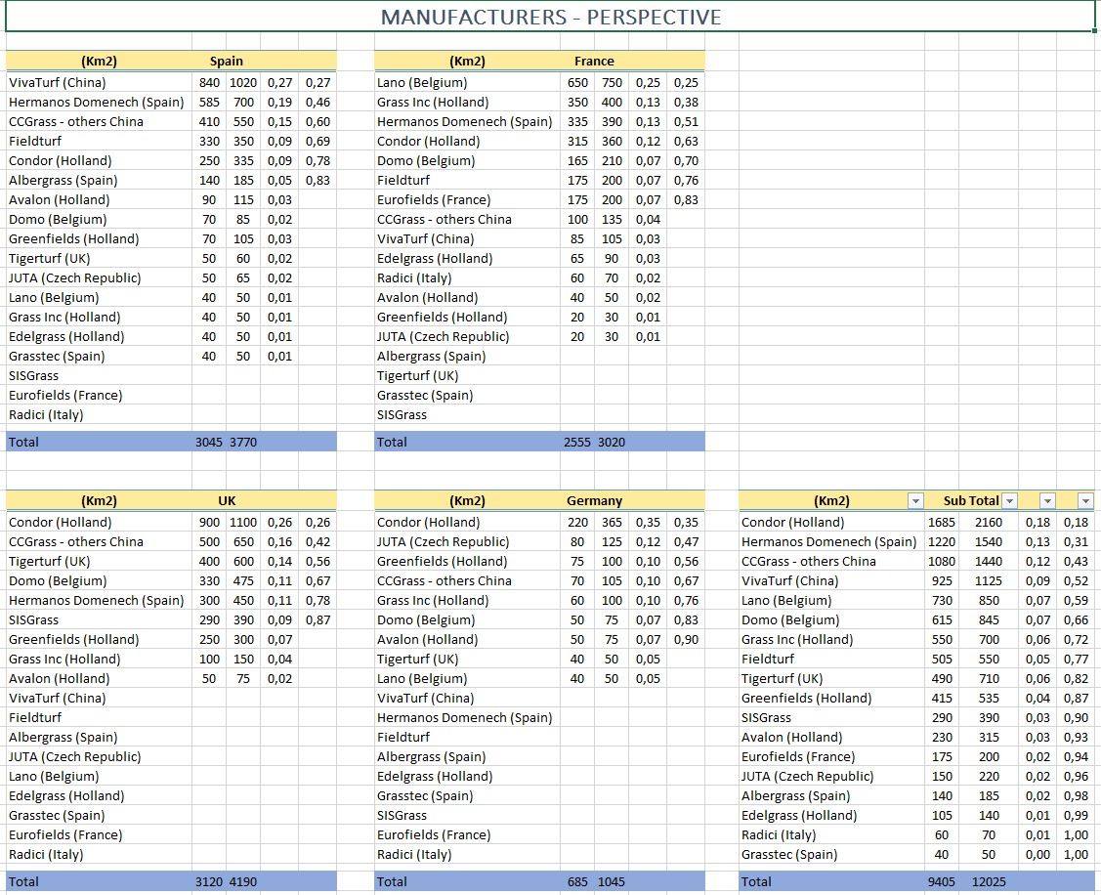Select the Spain header cell
This screenshot has height=895, width=1101.
(x=226, y=62)
